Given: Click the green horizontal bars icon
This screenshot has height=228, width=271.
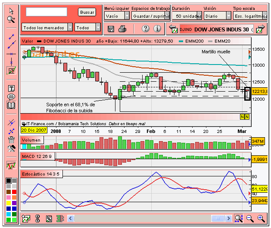Looking at the screenshot, I should 60,219.
